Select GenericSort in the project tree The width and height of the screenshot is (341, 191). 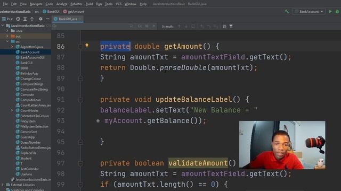(x=28, y=132)
